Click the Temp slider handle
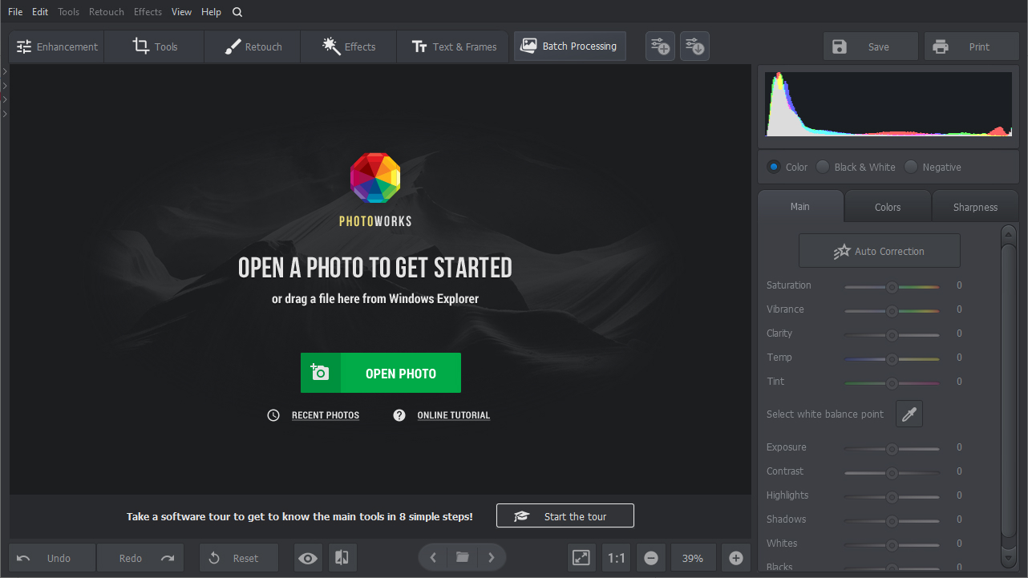Screen dimensions: 1028x578 tap(892, 359)
